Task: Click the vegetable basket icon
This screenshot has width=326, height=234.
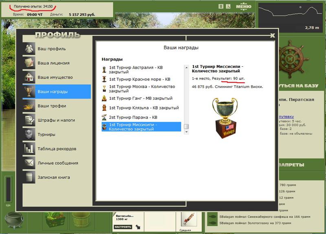Action: tap(55, 220)
